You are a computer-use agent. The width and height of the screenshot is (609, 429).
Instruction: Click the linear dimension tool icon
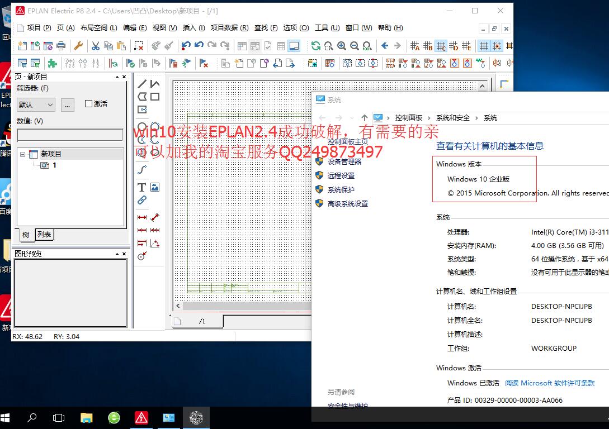coord(141,217)
